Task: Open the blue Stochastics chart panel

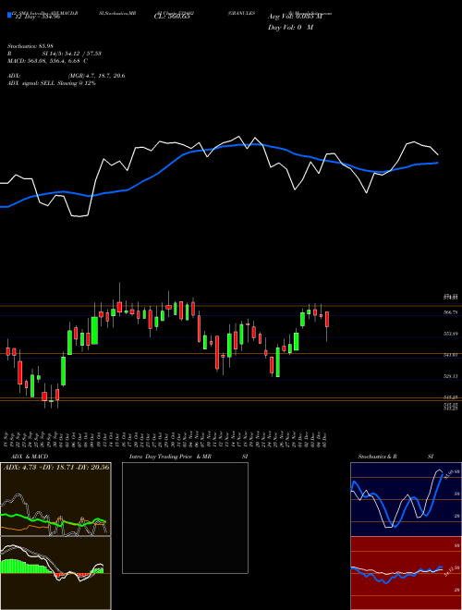Action: tap(406, 499)
